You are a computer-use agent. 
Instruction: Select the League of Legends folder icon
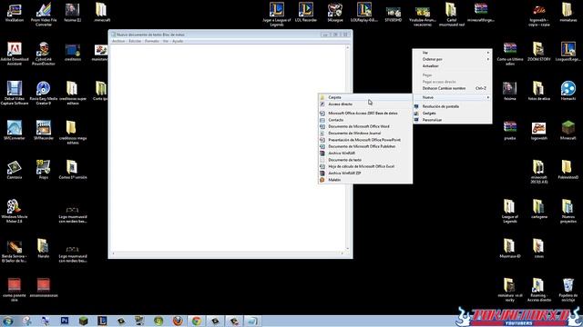click(x=509, y=211)
